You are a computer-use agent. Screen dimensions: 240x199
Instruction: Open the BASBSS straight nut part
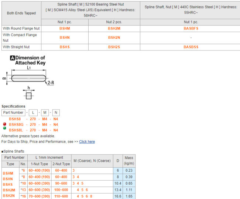[x=191, y=47]
